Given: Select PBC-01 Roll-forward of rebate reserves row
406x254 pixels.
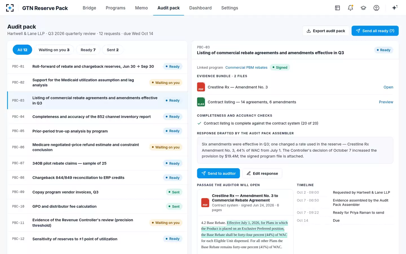Looking at the screenshot, I should point(97,67).
